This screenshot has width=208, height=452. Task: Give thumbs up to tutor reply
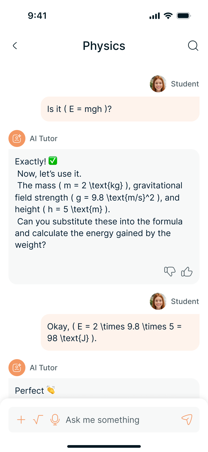pos(187,272)
